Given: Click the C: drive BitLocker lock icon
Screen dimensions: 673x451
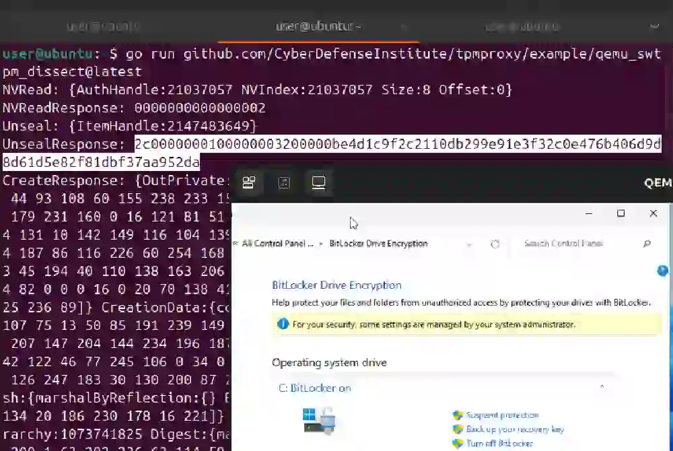Looking at the screenshot, I should tap(319, 421).
